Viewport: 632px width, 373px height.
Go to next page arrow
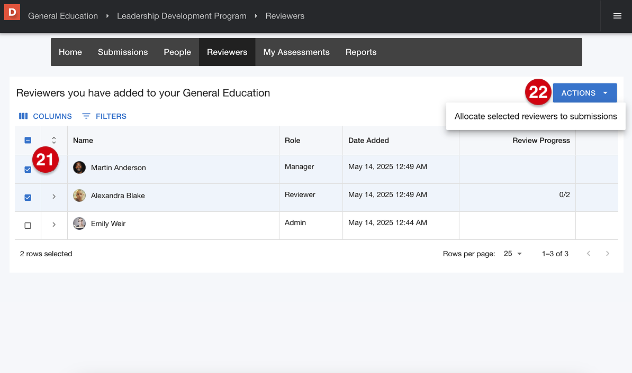coord(608,254)
